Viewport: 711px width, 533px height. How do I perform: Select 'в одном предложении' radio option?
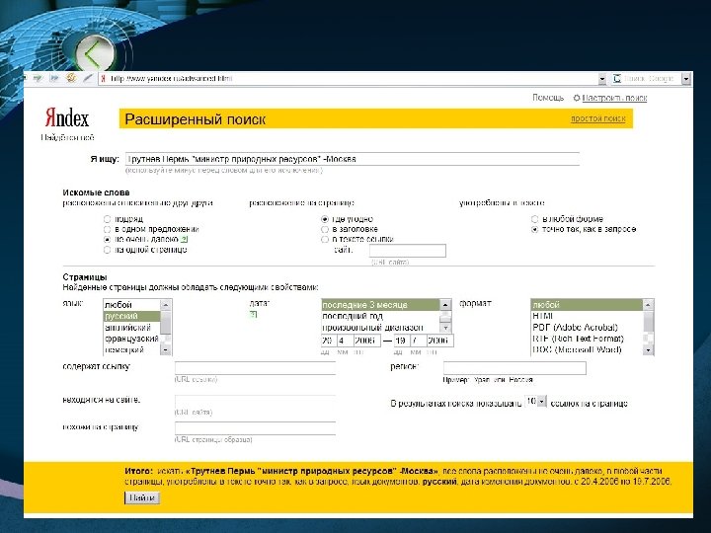point(107,229)
